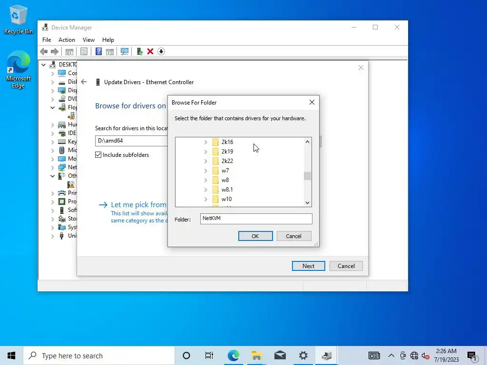Expand the IDE category in device tree
Viewport: 487px width, 365px height.
(52, 134)
